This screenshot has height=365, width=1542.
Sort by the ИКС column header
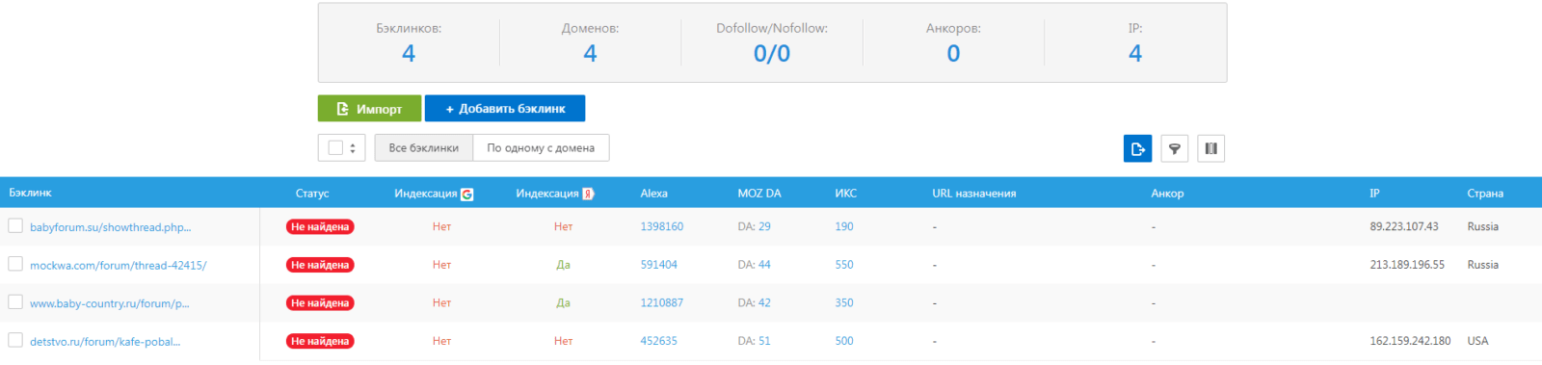click(845, 194)
